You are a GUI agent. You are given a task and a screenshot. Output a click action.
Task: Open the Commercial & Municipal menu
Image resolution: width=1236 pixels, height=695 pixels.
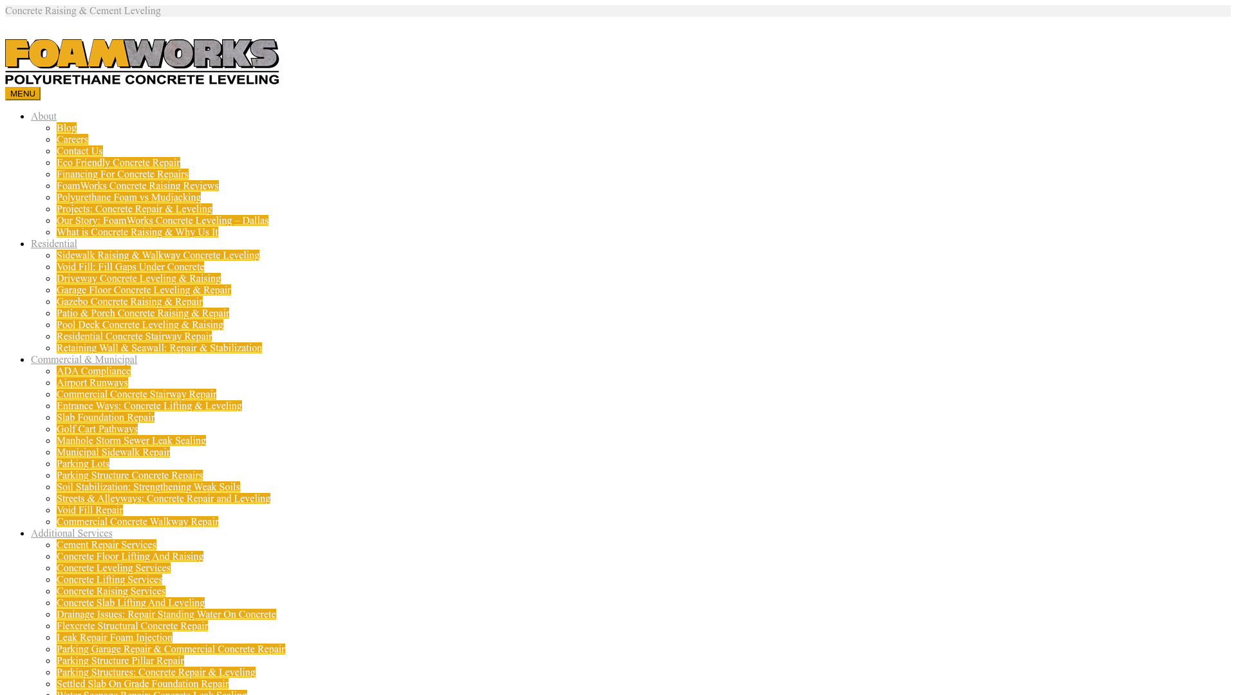(84, 360)
